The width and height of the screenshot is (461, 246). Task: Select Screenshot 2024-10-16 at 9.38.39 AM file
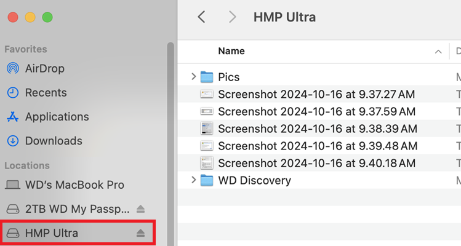tap(317, 129)
